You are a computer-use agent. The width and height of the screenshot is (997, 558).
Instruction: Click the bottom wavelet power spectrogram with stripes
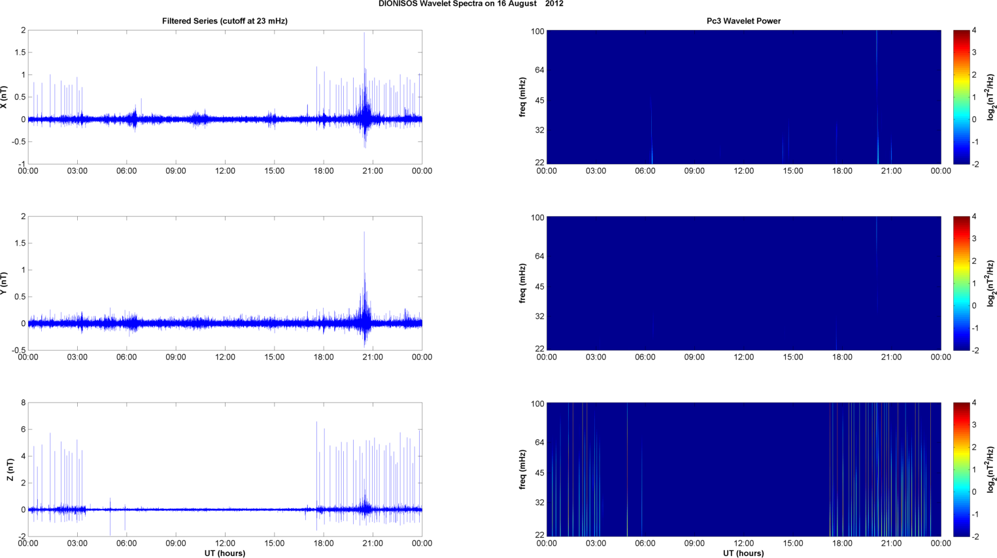click(743, 470)
